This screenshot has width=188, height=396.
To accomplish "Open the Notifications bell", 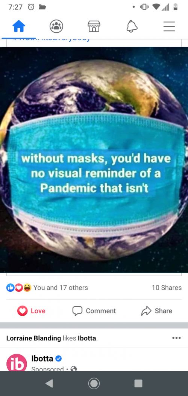I will (132, 26).
